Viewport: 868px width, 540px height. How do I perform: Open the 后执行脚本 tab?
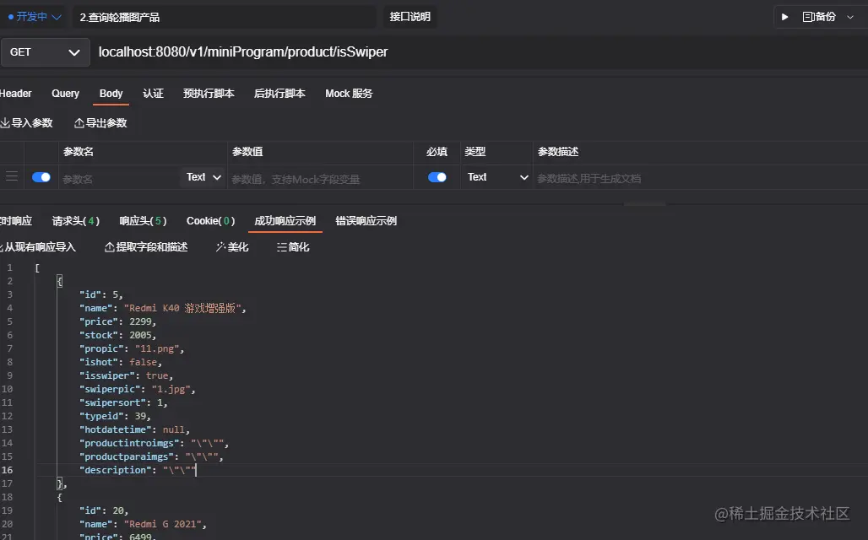point(279,94)
